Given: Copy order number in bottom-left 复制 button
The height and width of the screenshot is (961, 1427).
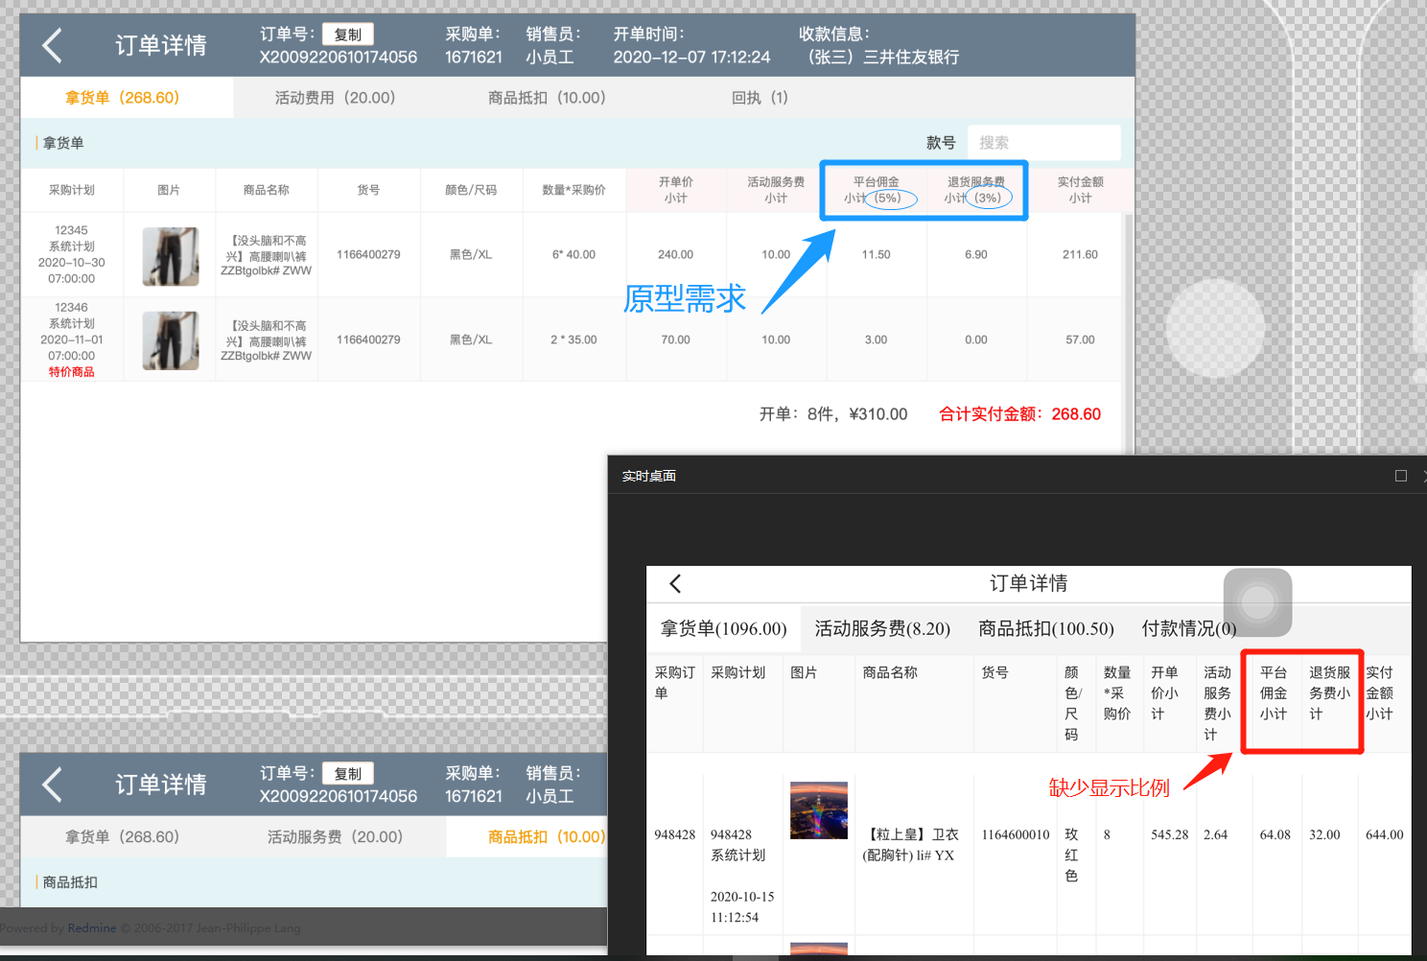Looking at the screenshot, I should 348,774.
